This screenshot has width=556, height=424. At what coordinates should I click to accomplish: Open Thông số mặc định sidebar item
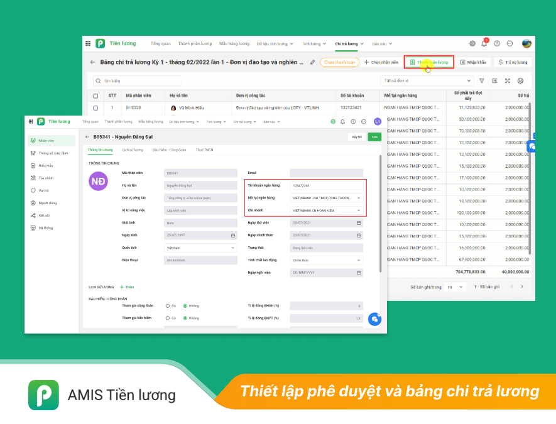click(52, 153)
